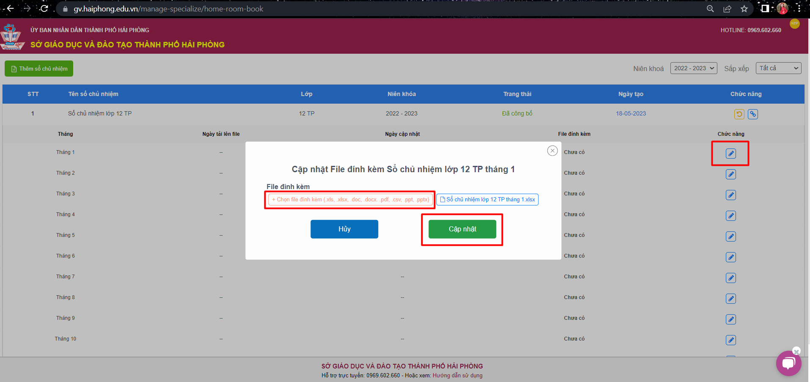Click the browser zoom magnifier icon
The width and height of the screenshot is (810, 382).
point(710,9)
